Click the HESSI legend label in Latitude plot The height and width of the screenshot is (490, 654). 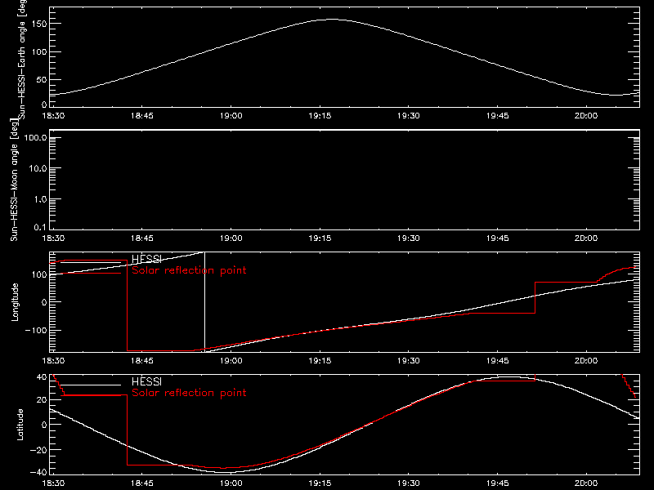[146, 381]
